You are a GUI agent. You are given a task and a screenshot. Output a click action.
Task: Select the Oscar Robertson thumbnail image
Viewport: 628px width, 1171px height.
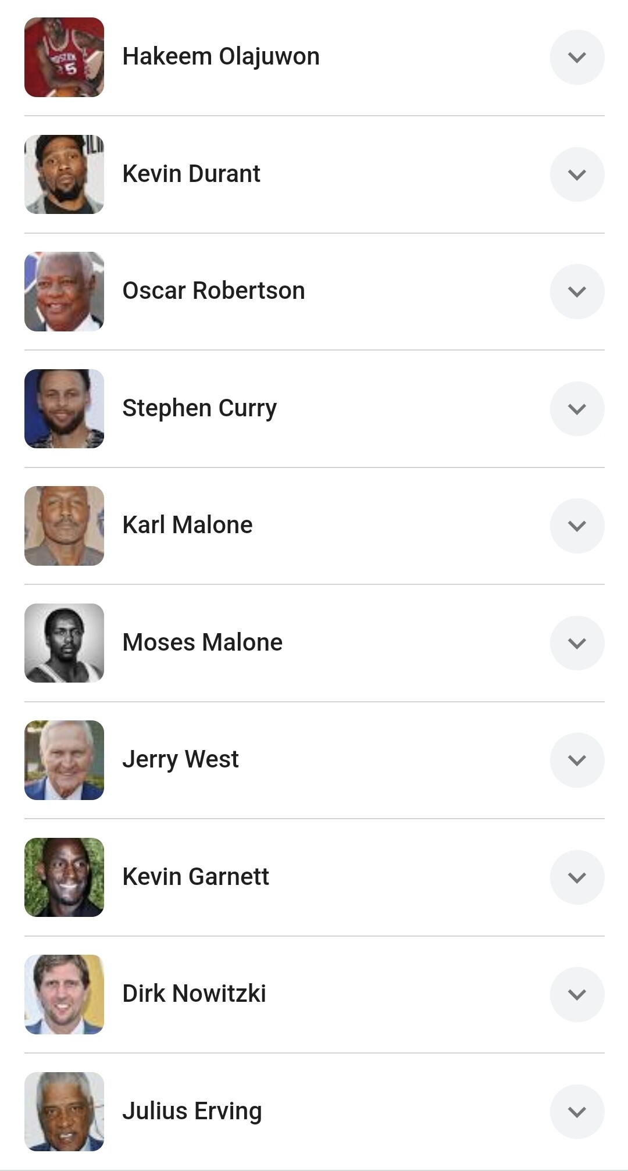[64, 291]
